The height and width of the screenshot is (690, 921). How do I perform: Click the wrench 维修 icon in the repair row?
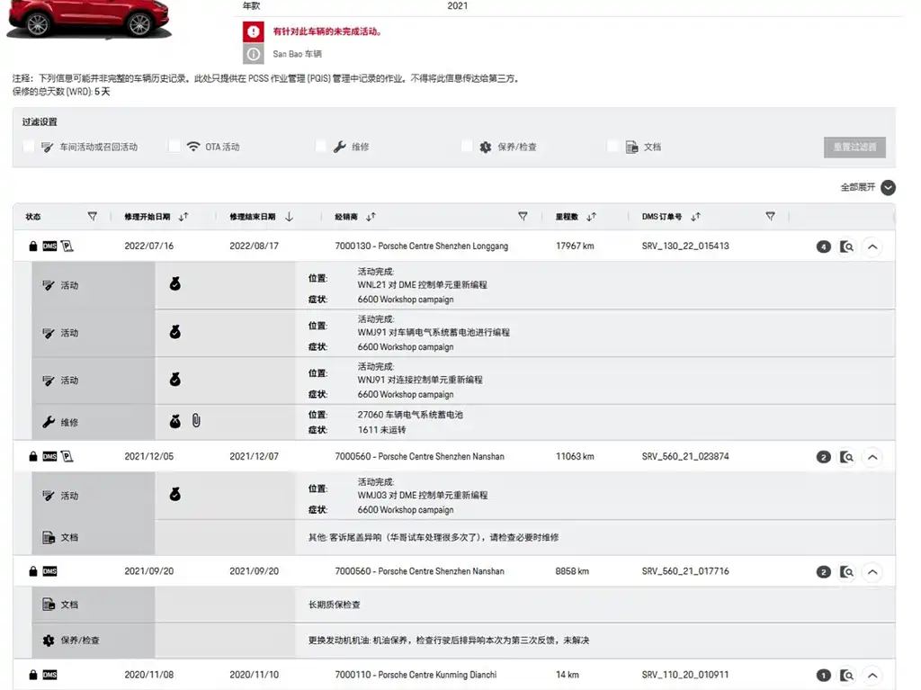coord(49,422)
